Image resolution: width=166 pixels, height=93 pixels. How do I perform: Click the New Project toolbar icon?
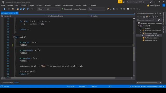[x=13, y=9]
